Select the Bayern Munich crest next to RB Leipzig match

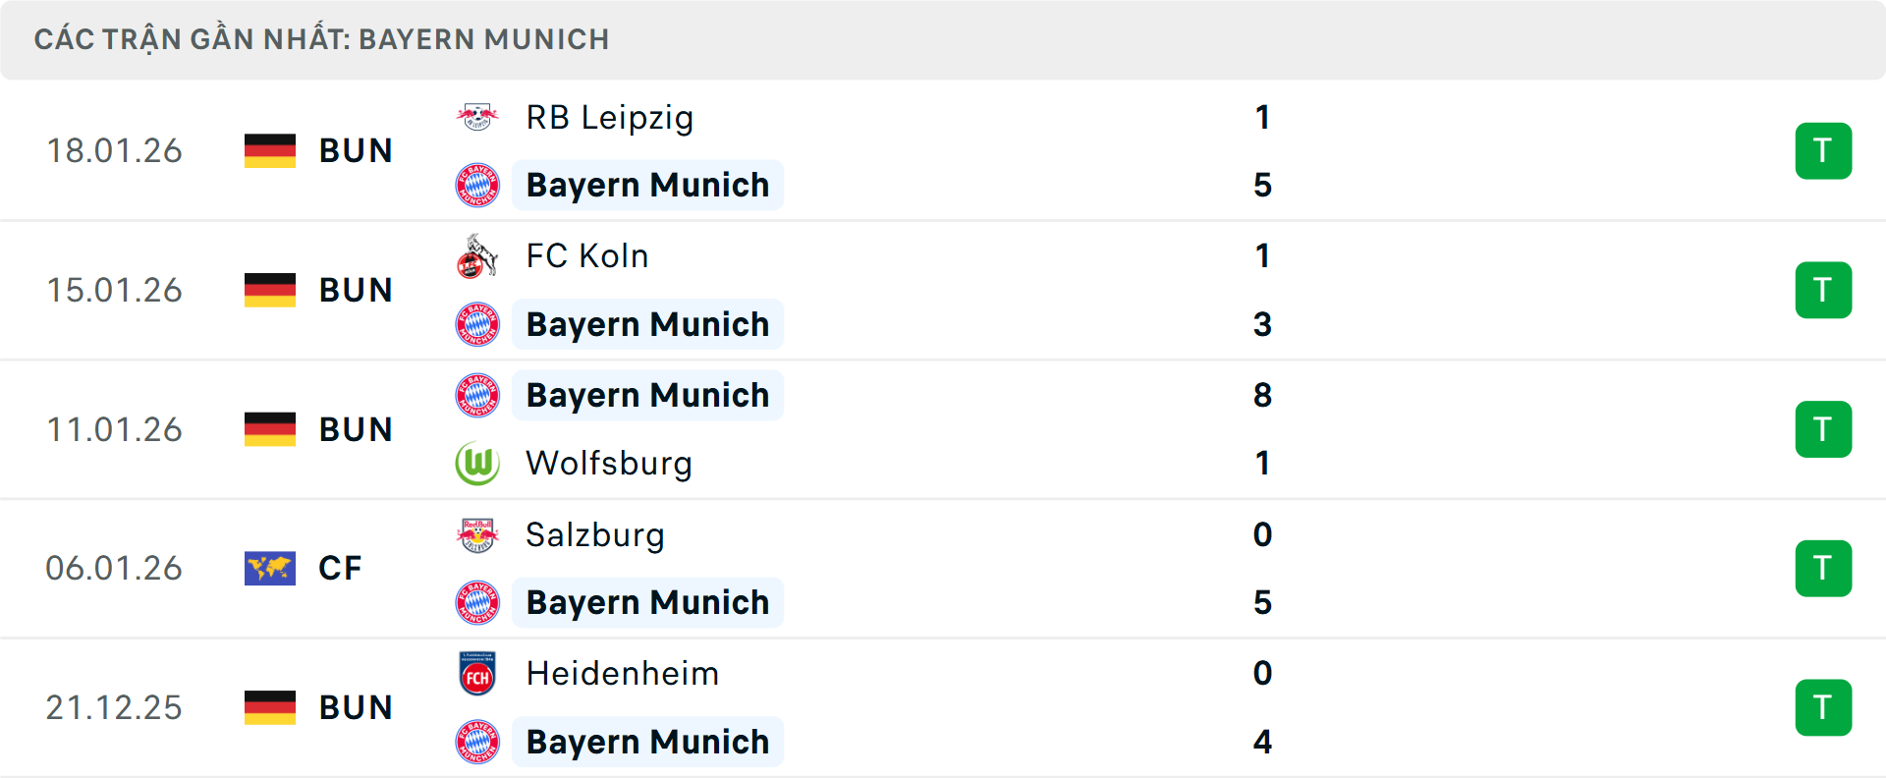coord(478,185)
